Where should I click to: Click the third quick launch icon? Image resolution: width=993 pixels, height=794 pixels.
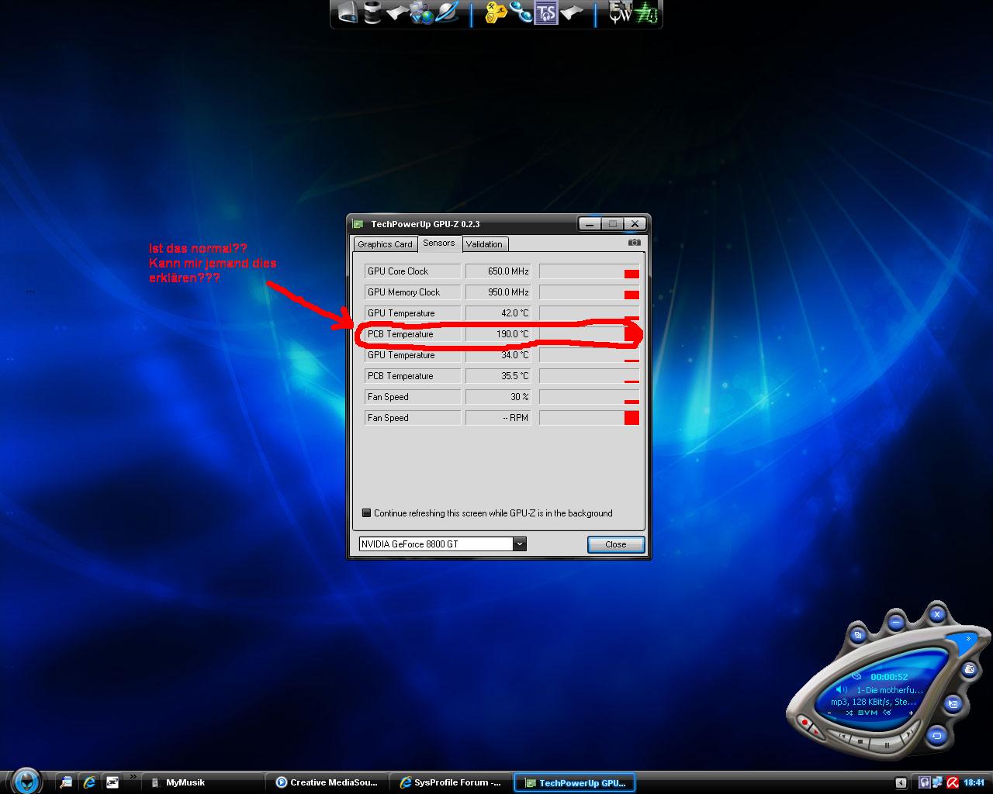point(112,782)
